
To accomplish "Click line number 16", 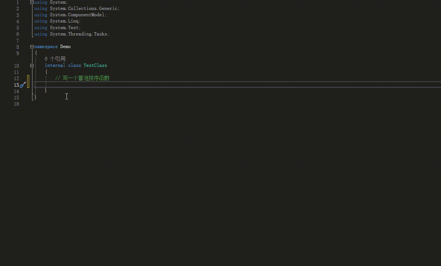I will coord(17,104).
